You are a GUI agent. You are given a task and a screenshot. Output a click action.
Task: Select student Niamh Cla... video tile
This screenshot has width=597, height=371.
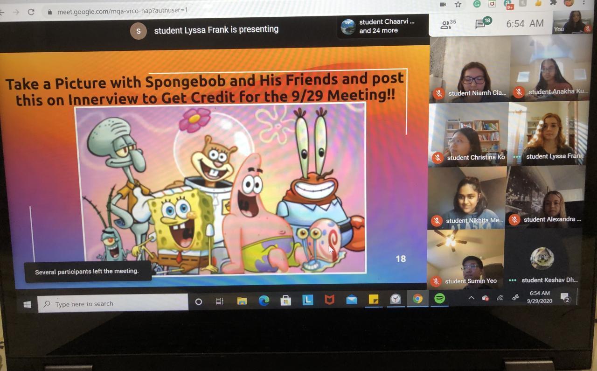tap(469, 69)
